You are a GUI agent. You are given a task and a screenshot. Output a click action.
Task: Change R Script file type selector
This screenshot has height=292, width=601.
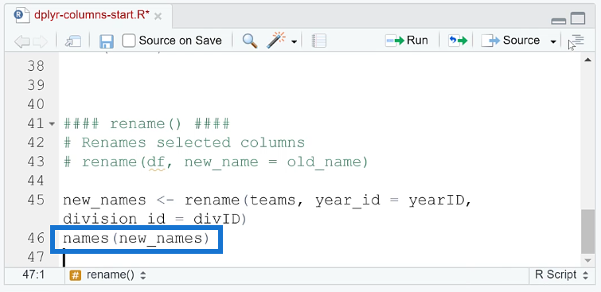click(x=561, y=274)
